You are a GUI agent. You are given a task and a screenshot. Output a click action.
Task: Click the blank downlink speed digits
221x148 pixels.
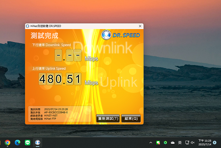point(68,55)
